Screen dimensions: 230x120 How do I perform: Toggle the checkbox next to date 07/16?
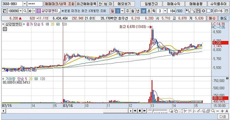(208, 11)
